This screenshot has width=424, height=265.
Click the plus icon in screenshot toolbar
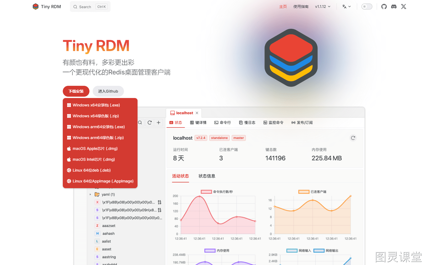pos(158,123)
